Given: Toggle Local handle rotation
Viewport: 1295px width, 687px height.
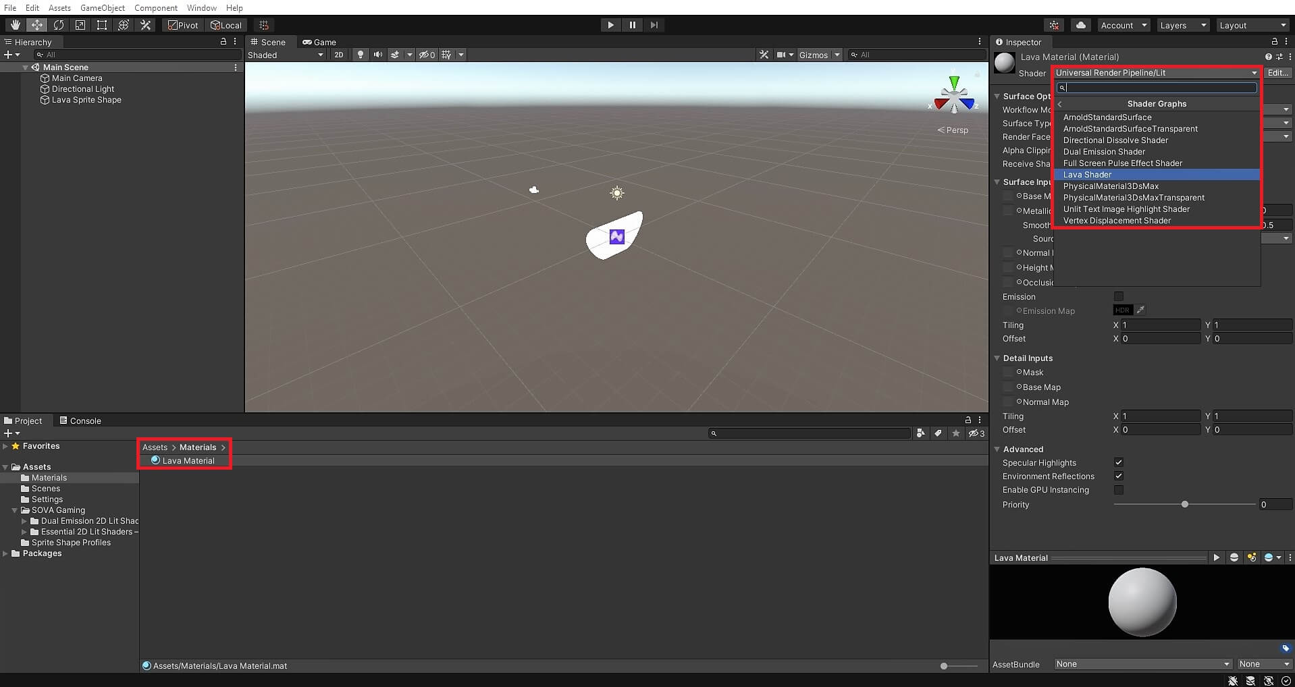Looking at the screenshot, I should (x=226, y=25).
